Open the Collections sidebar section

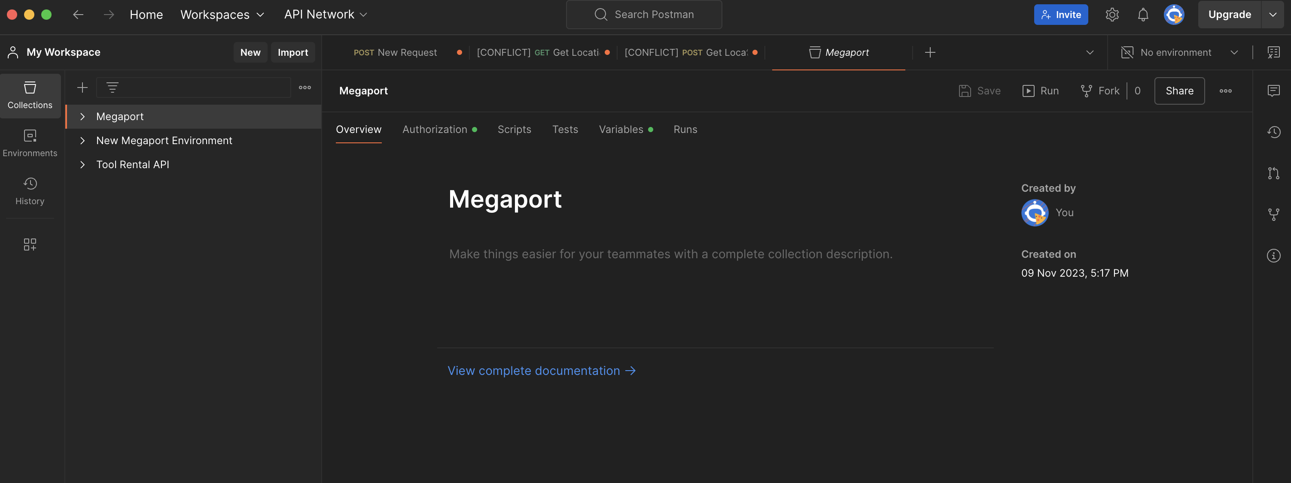click(30, 96)
